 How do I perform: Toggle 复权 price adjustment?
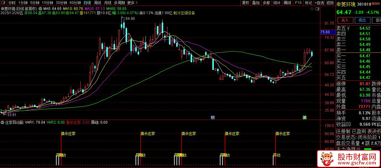[x=245, y=3]
